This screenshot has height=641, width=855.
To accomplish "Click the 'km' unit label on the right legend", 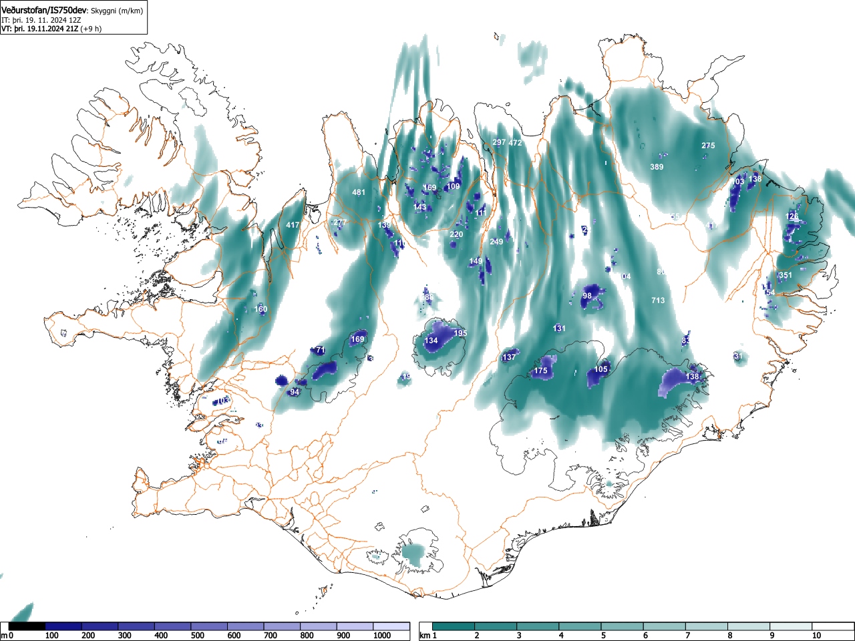I will (x=424, y=636).
